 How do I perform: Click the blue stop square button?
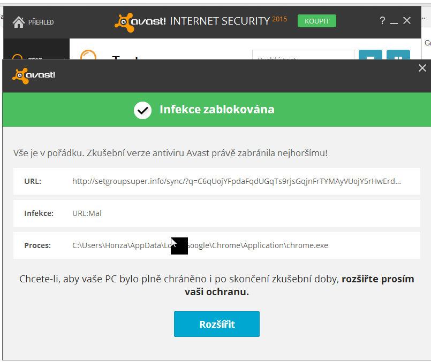(370, 56)
